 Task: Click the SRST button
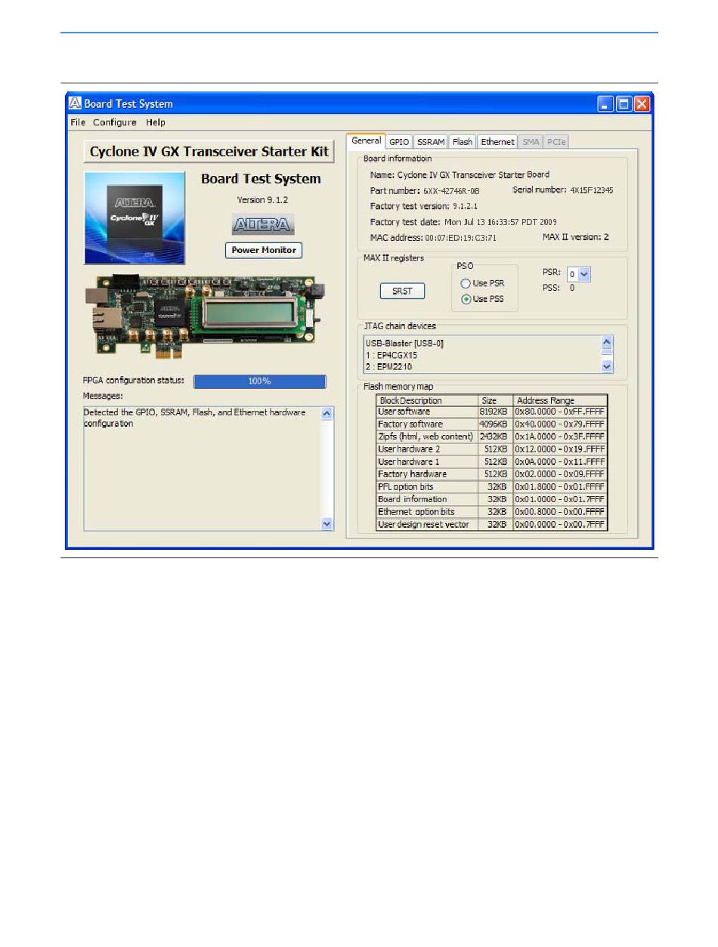coord(402,292)
